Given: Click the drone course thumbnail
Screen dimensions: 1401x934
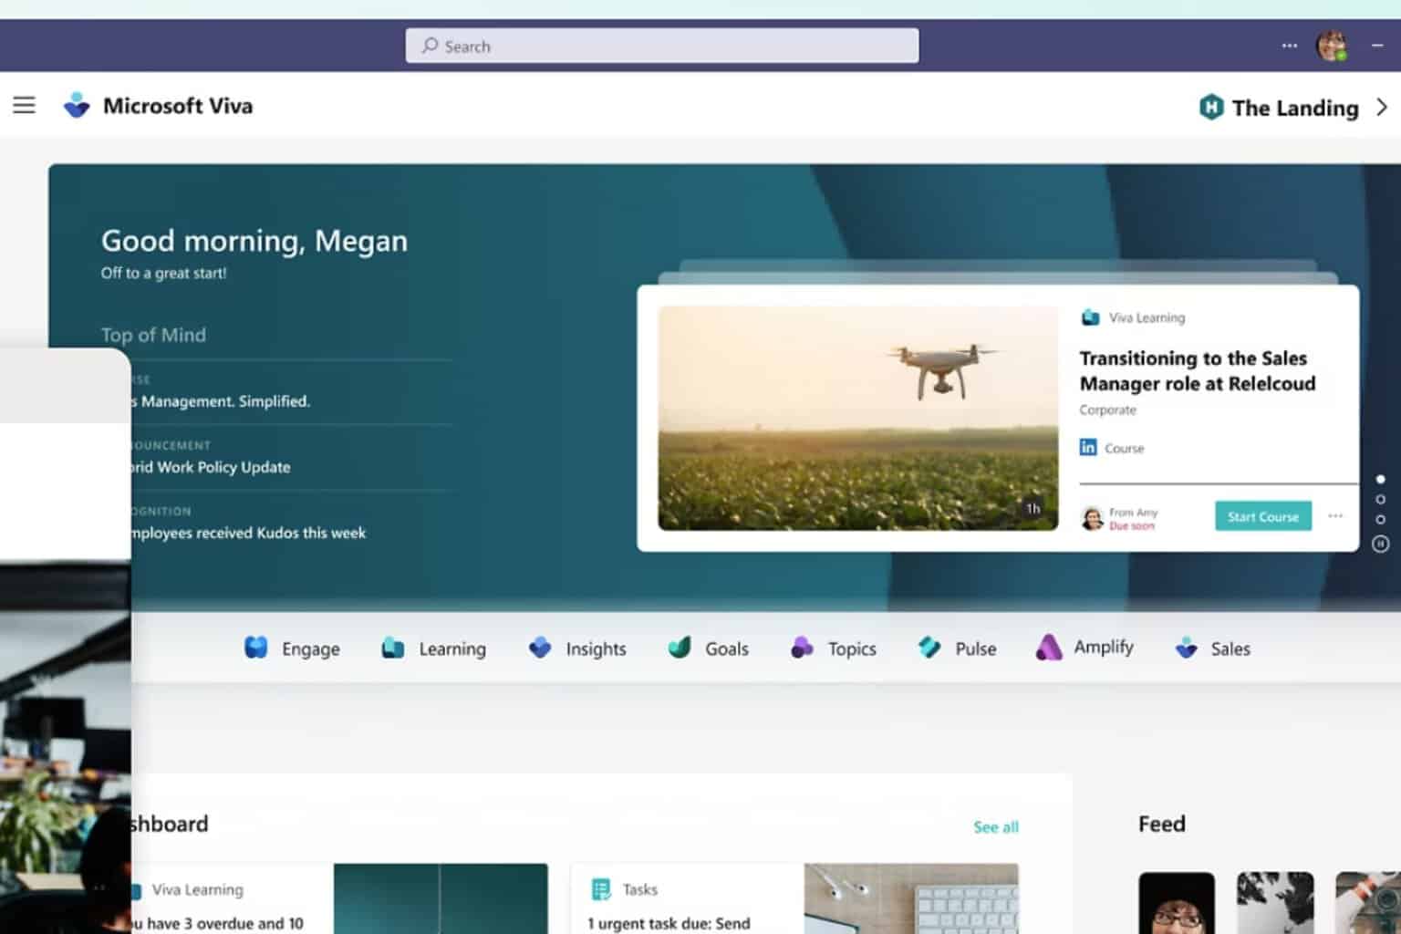Looking at the screenshot, I should (858, 418).
